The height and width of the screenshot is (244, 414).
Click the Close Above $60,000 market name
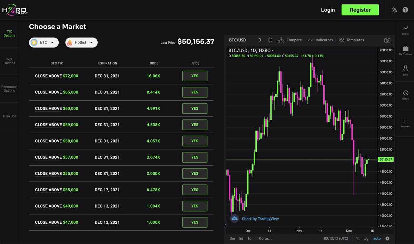pos(57,108)
